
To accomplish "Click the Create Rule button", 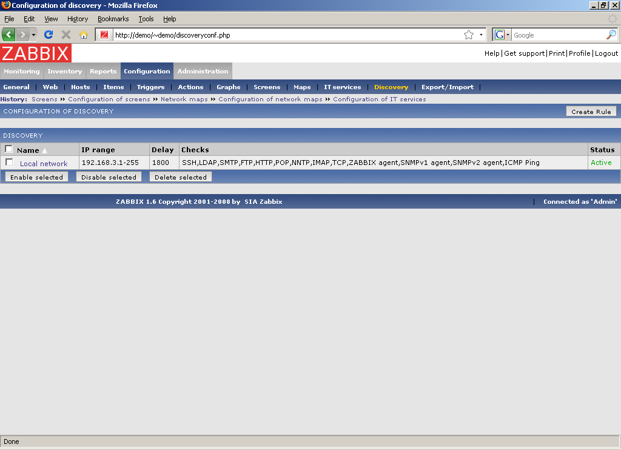I will (591, 112).
